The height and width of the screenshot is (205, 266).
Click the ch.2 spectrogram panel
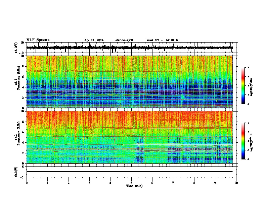129,137
